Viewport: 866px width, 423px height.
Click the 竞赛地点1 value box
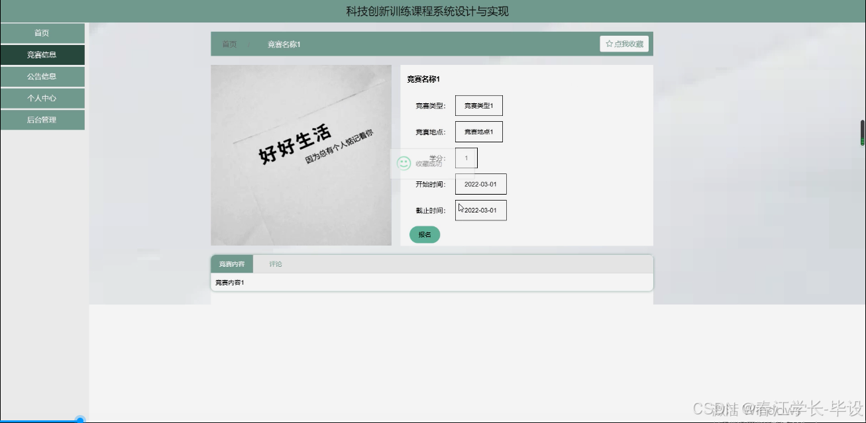[x=479, y=132]
